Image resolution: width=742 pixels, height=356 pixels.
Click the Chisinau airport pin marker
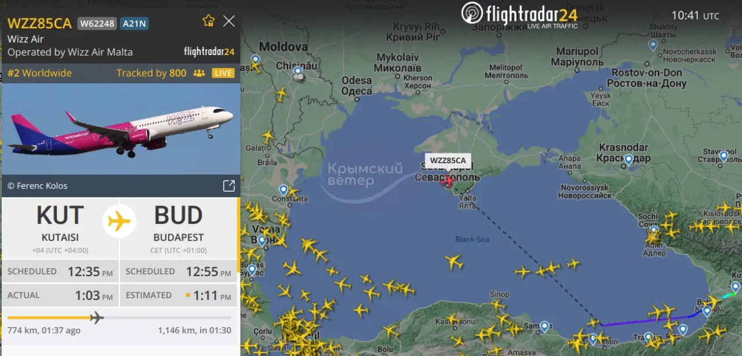(x=298, y=72)
